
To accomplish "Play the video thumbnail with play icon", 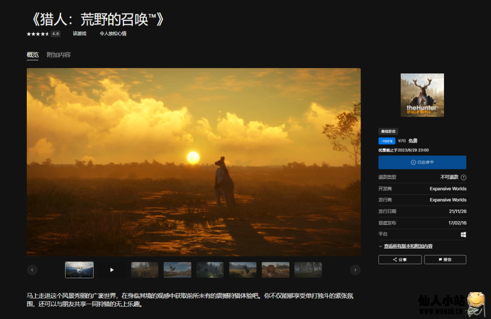I will [x=112, y=270].
